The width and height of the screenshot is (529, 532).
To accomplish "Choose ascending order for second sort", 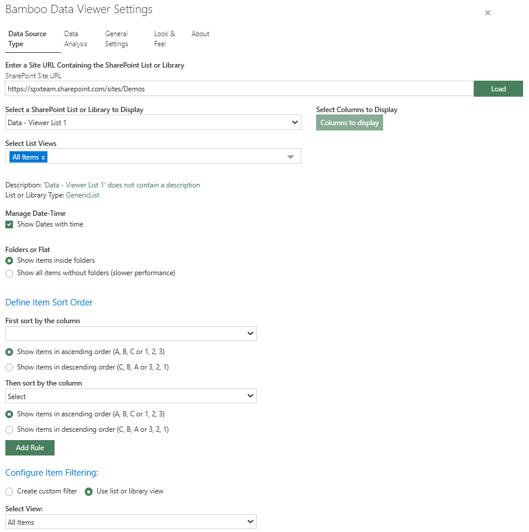I will tap(9, 414).
